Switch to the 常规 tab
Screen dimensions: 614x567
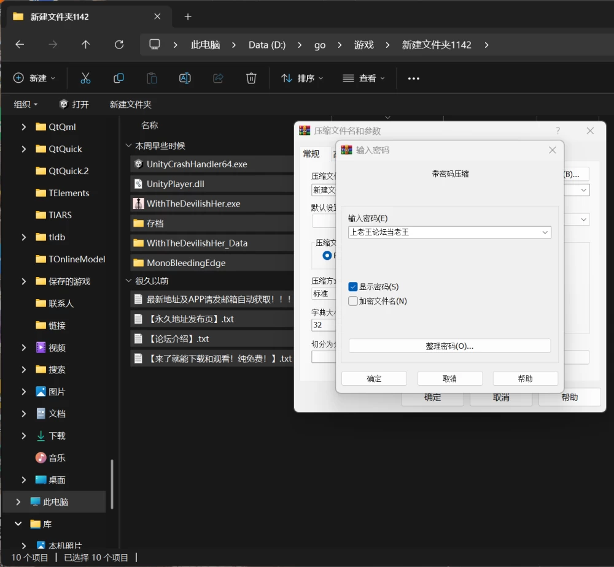[311, 154]
